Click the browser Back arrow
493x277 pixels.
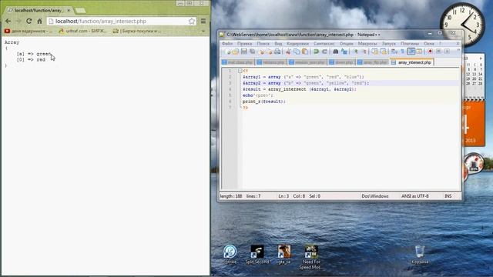(x=8, y=21)
